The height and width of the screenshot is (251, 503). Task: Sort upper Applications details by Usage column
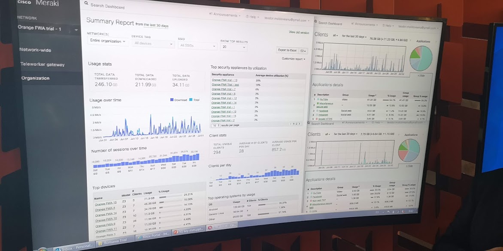pos(372,96)
